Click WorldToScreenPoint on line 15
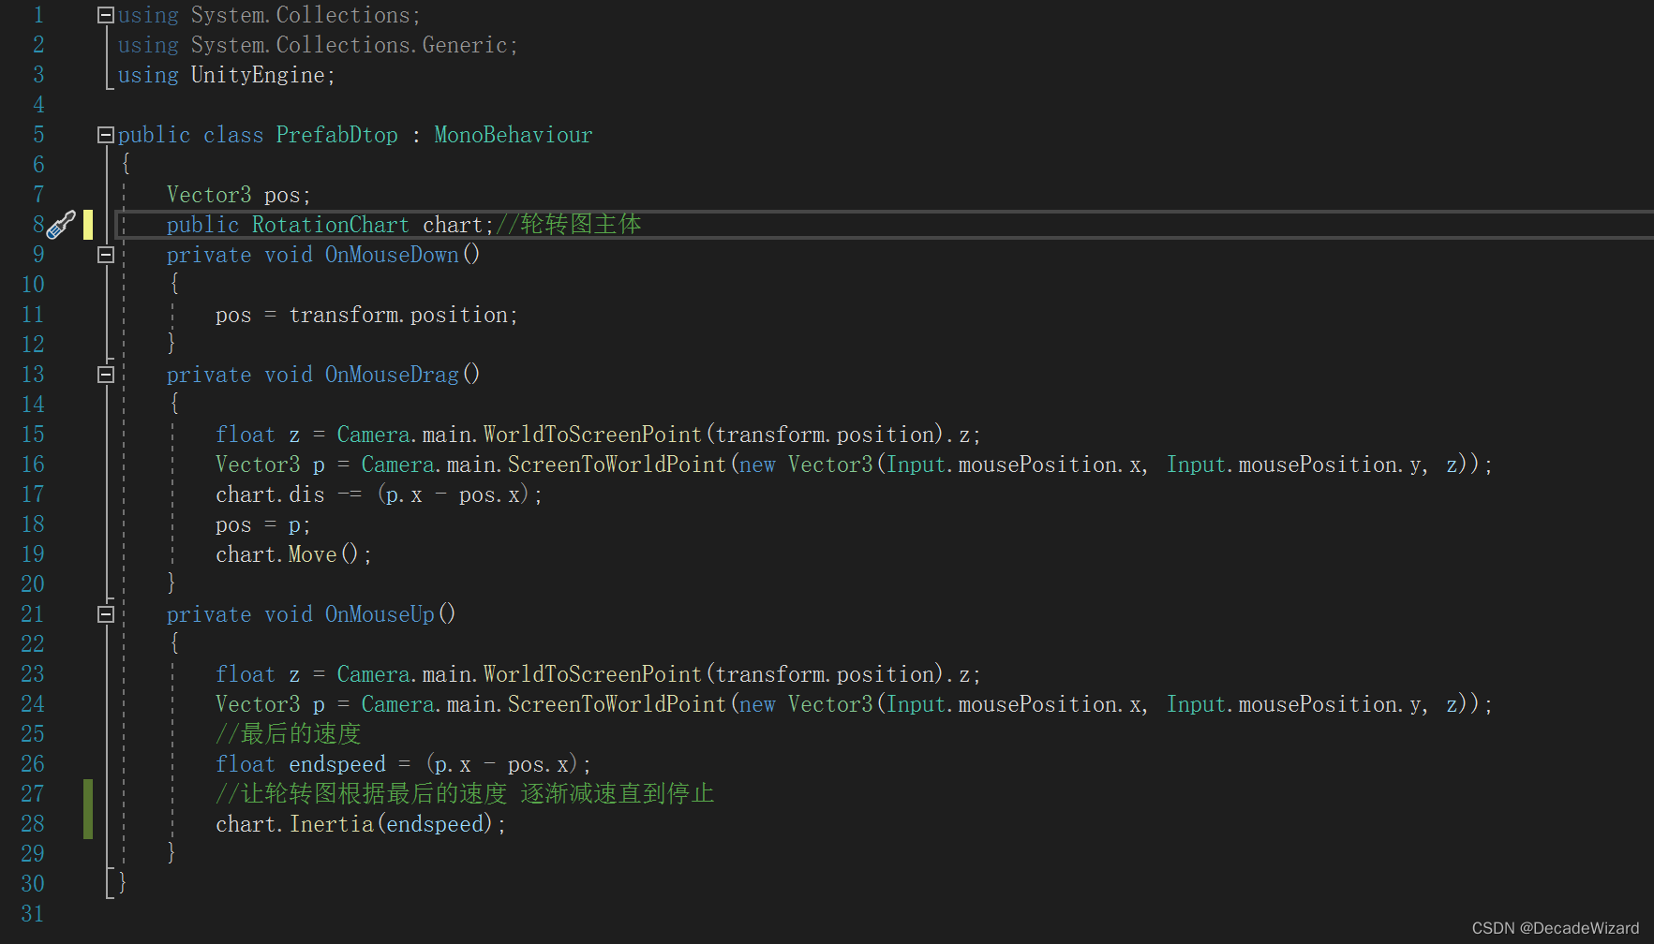 coord(592,435)
